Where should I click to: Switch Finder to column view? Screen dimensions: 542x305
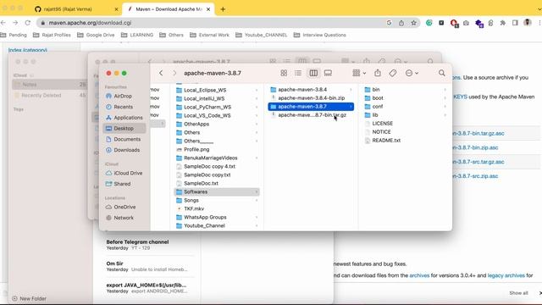[x=313, y=73]
